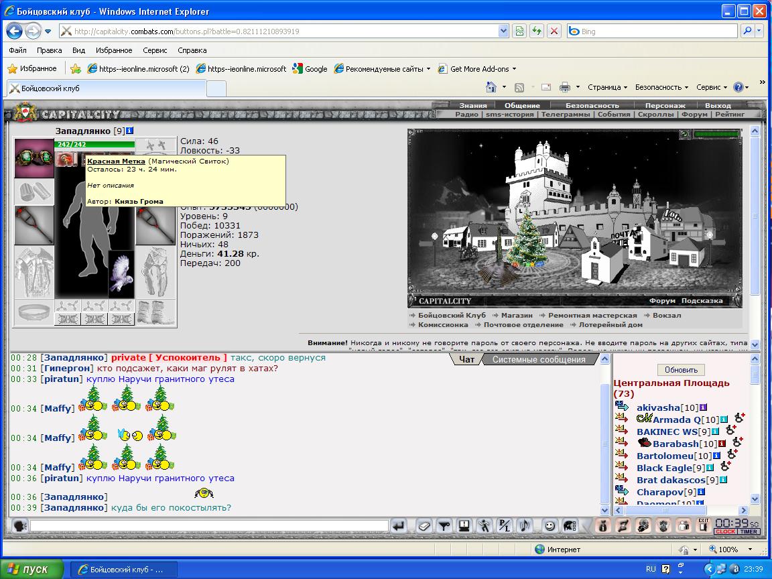Click the EXIT door icon
Image resolution: width=772 pixels, height=579 pixels.
[x=704, y=525]
